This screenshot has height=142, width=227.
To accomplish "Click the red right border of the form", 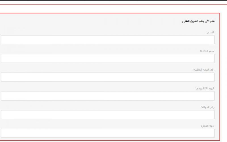I will [x=220, y=77].
